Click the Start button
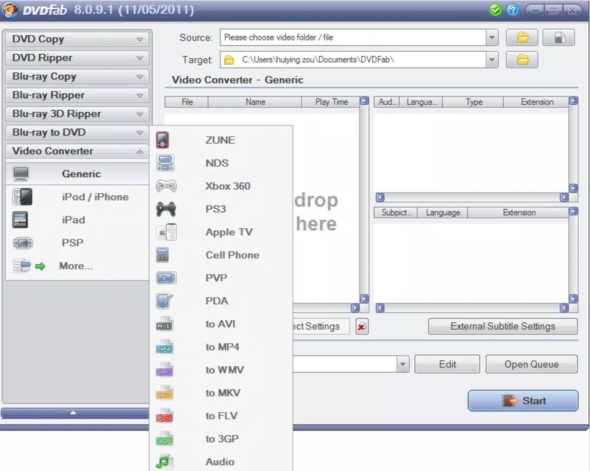590x471 pixels. pos(523,401)
